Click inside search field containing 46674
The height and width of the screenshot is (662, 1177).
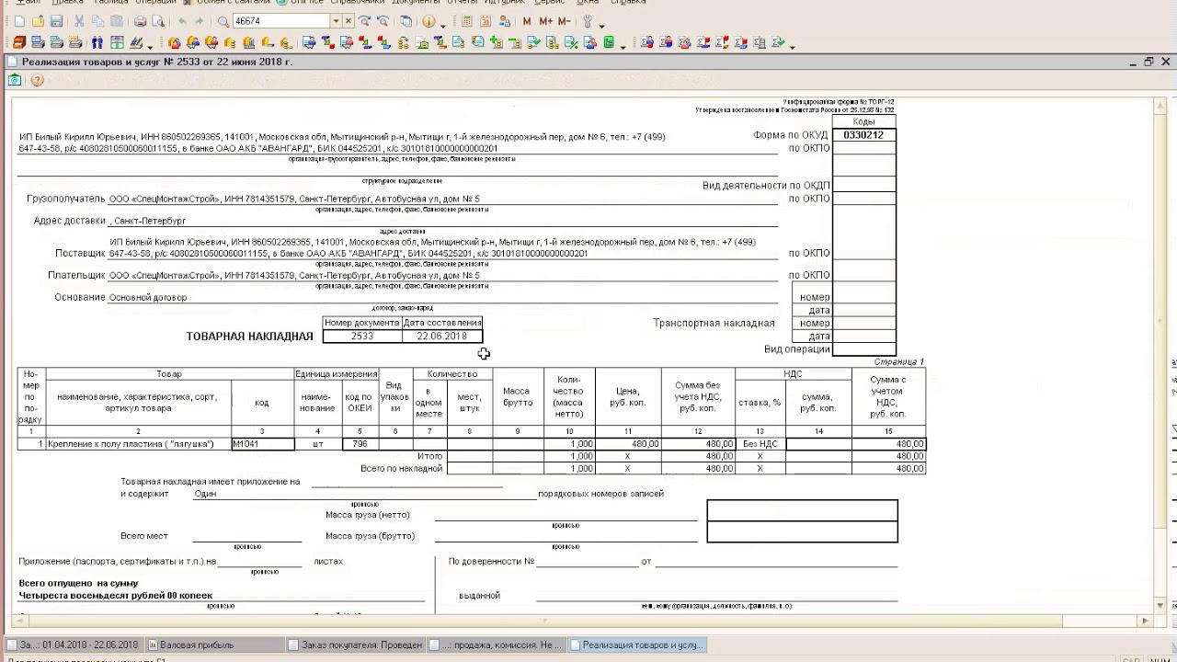point(280,21)
